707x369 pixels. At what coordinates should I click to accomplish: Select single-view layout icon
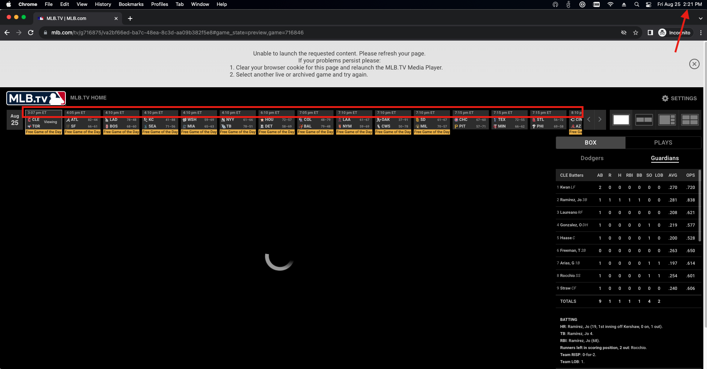click(621, 120)
